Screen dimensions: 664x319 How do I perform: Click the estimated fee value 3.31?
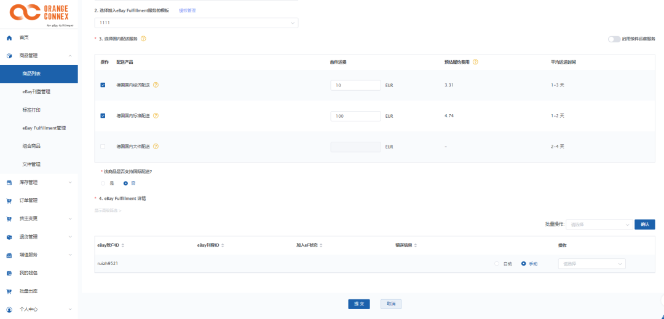449,85
